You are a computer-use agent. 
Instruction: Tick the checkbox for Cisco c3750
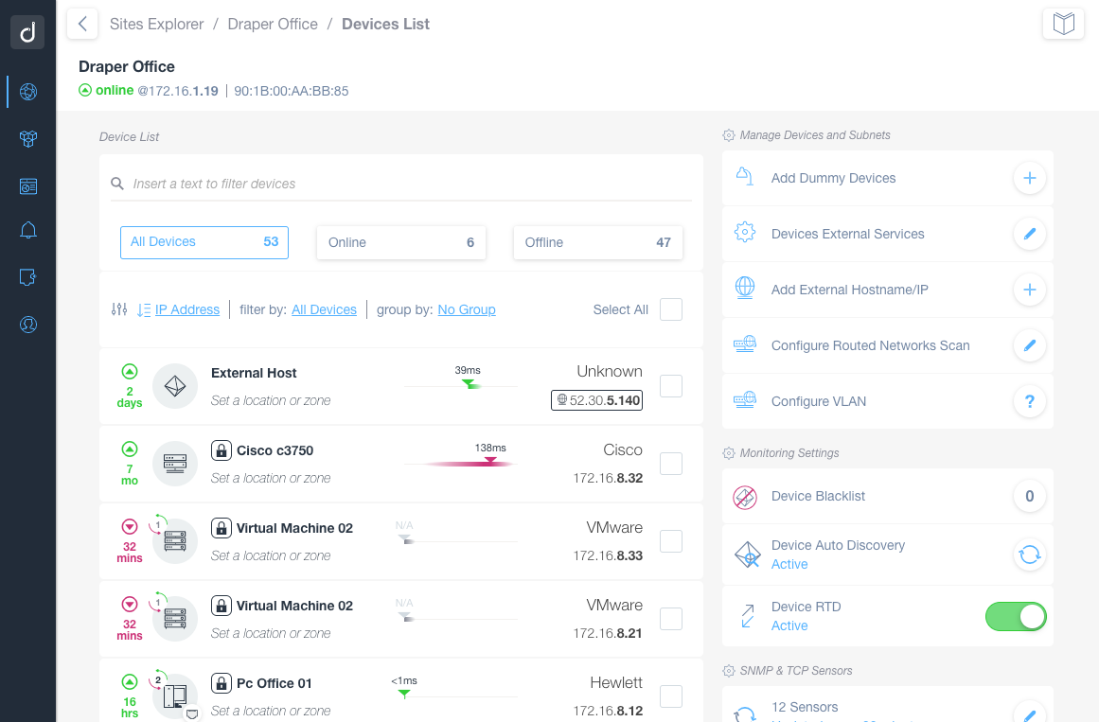coord(671,464)
